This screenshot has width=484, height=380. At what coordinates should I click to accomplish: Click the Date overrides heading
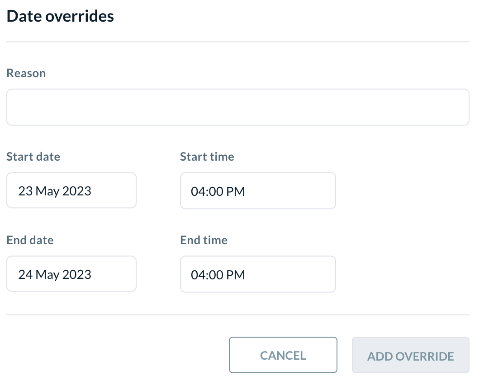60,16
